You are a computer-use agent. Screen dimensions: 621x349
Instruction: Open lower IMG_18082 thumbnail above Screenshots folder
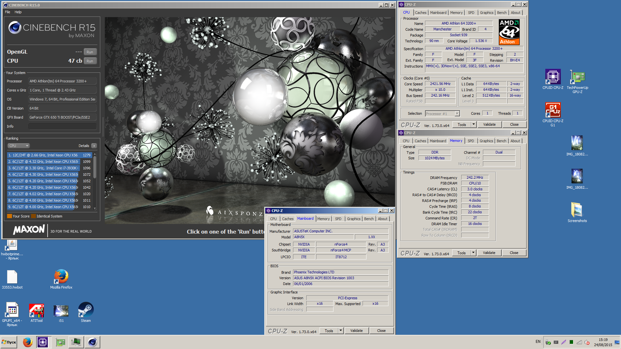coord(577,179)
